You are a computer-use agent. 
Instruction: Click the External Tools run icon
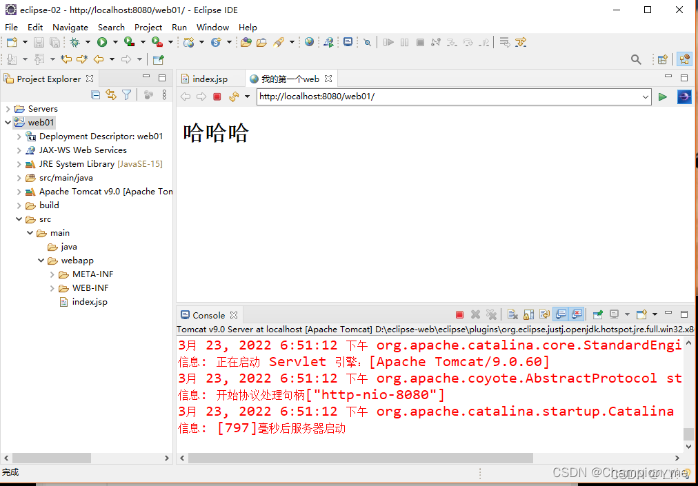tap(157, 42)
